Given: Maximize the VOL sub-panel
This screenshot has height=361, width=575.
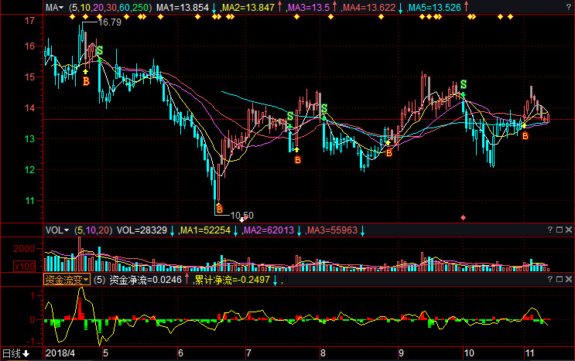Looking at the screenshot, I should coord(560,230).
